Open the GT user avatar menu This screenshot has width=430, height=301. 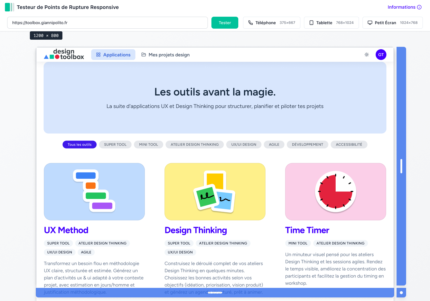[381, 55]
